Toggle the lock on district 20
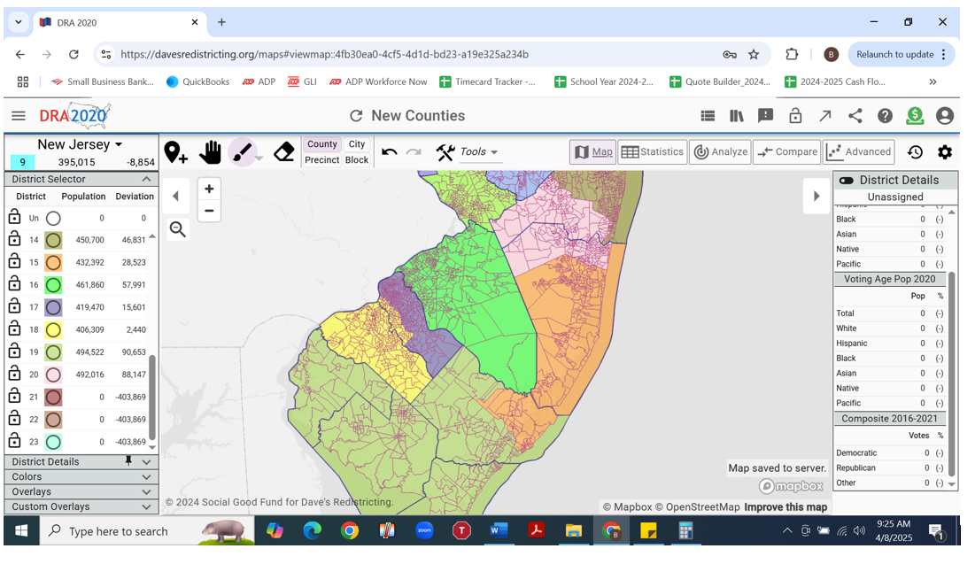The width and height of the screenshot is (975, 564). click(14, 374)
